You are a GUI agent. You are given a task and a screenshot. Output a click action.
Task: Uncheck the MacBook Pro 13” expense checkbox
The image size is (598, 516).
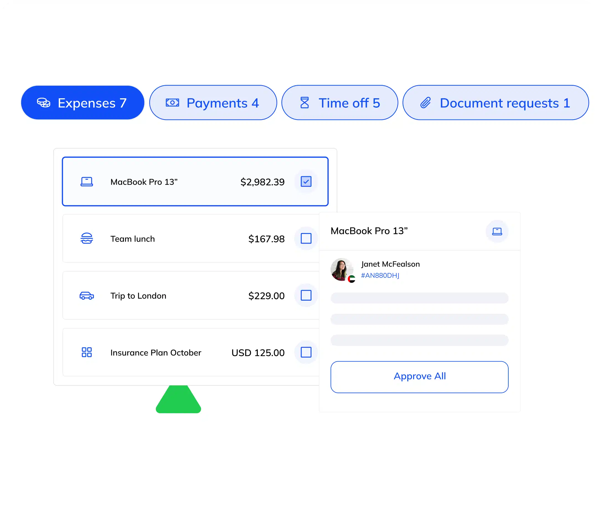[x=306, y=182]
